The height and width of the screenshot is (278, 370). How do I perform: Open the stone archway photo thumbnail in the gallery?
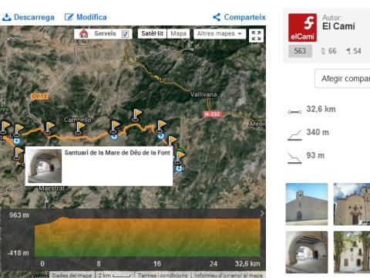point(307,252)
